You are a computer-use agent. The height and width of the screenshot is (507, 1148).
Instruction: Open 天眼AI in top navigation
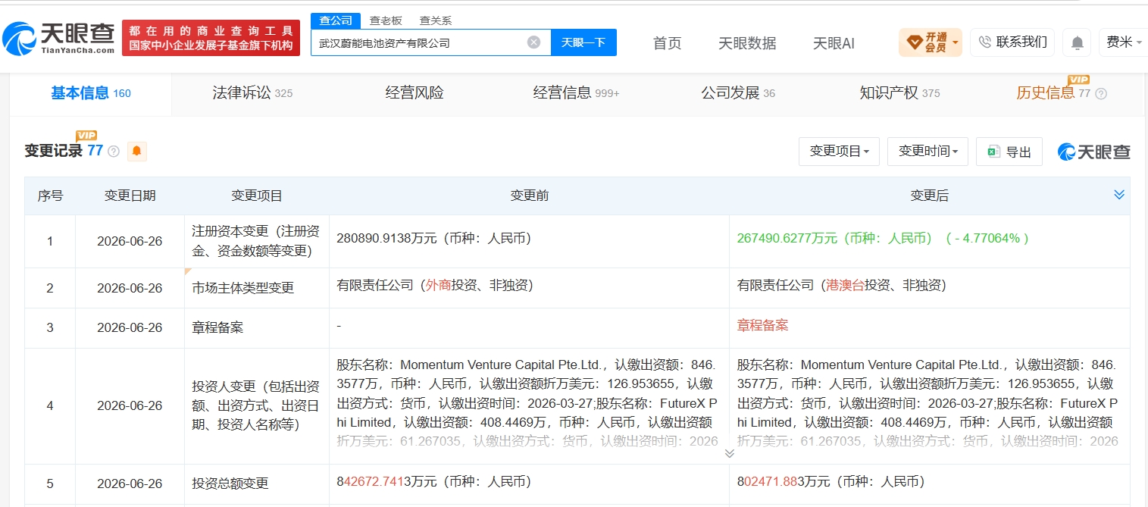tap(834, 43)
